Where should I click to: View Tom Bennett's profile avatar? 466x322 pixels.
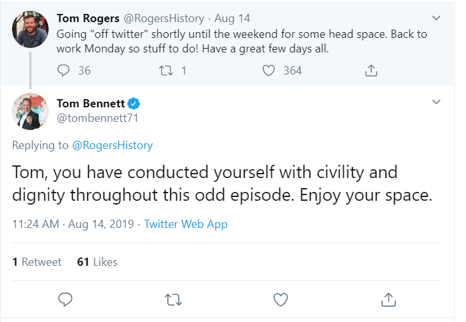click(x=30, y=112)
